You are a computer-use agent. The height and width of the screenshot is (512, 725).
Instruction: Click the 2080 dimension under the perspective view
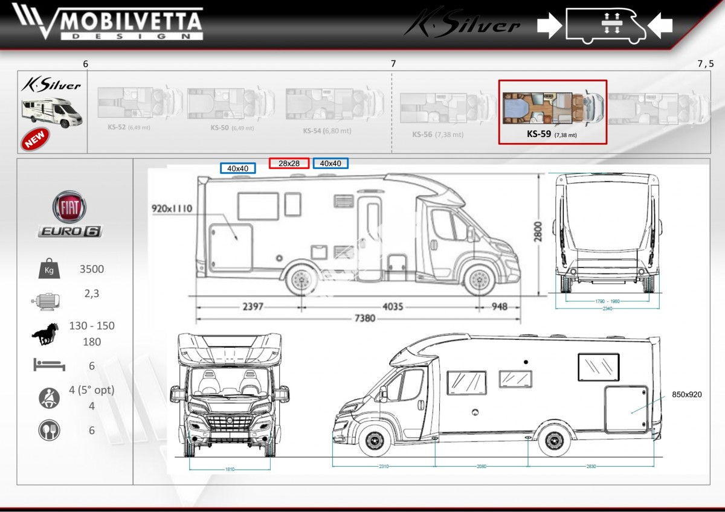click(482, 466)
